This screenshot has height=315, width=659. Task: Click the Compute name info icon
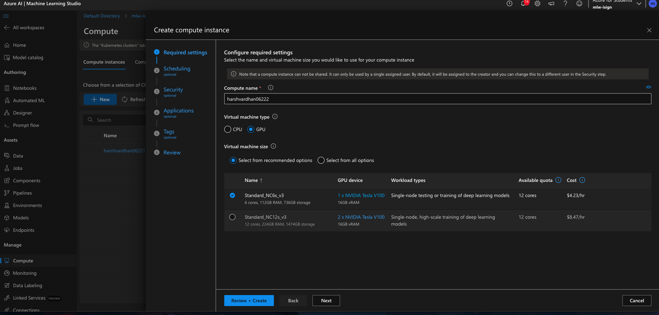coord(270,88)
